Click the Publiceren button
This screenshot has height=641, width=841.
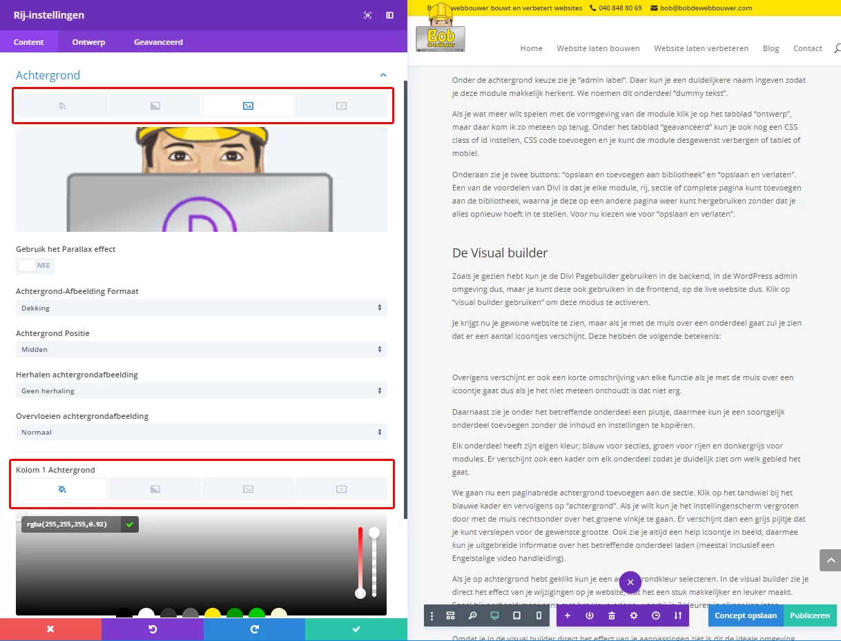pyautogui.click(x=810, y=615)
